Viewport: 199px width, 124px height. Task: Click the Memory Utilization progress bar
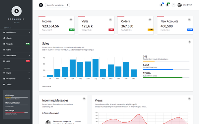click(x=17, y=105)
